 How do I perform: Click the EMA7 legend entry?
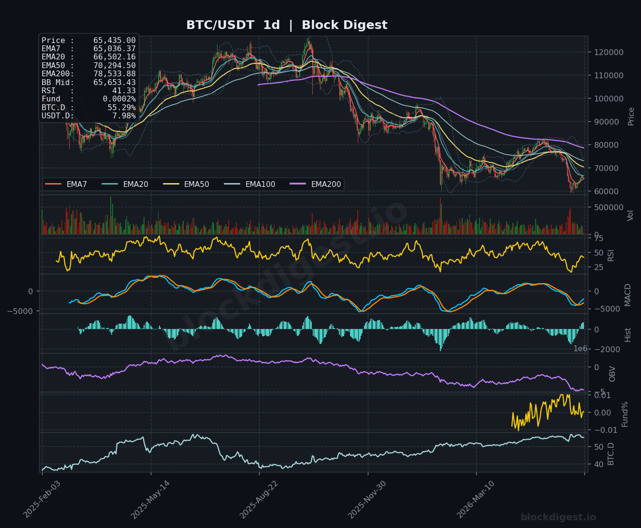(66, 184)
